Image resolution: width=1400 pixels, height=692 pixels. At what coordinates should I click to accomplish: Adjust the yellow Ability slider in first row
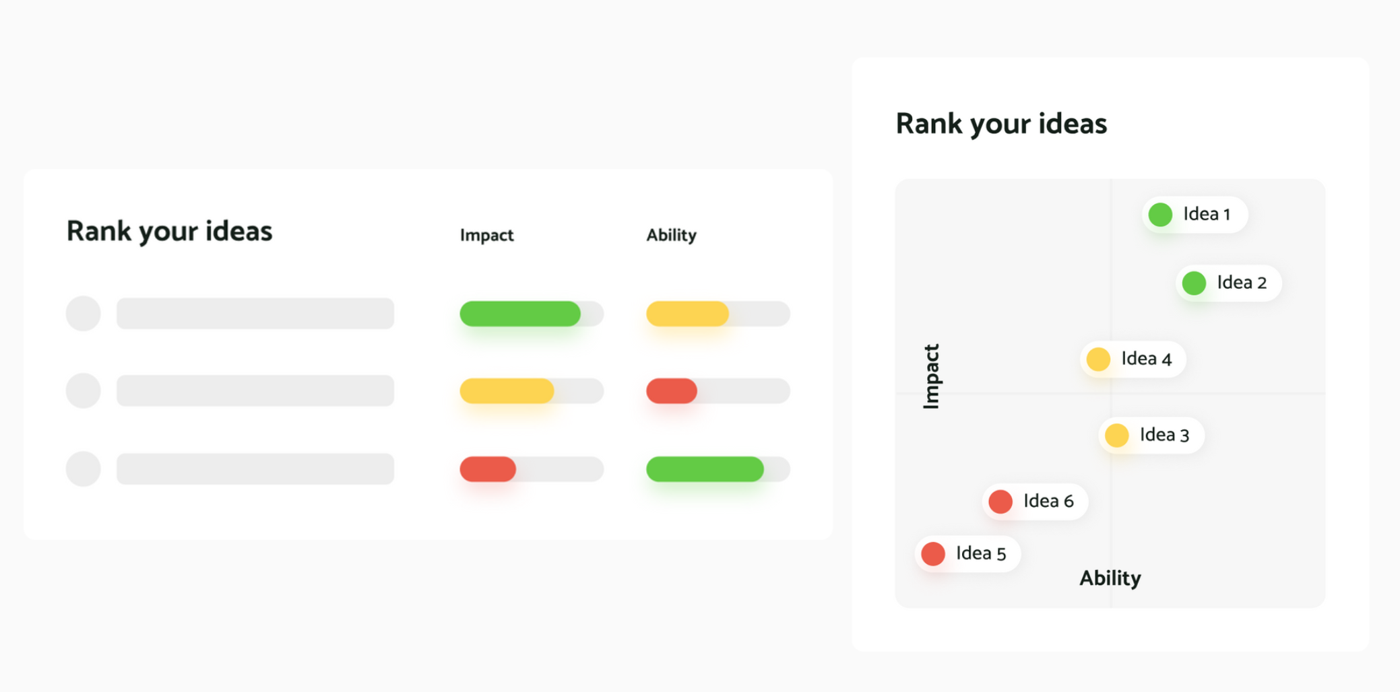(718, 314)
